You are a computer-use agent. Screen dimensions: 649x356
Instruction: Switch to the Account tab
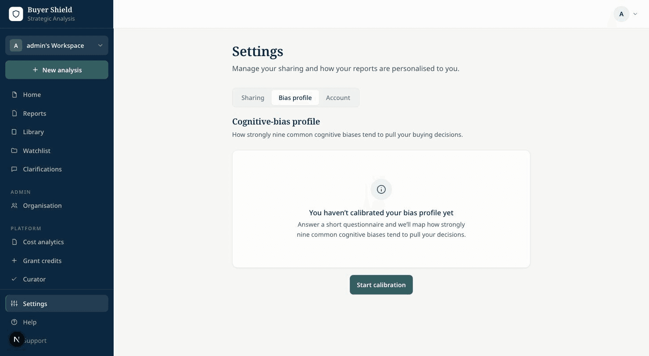pos(338,98)
